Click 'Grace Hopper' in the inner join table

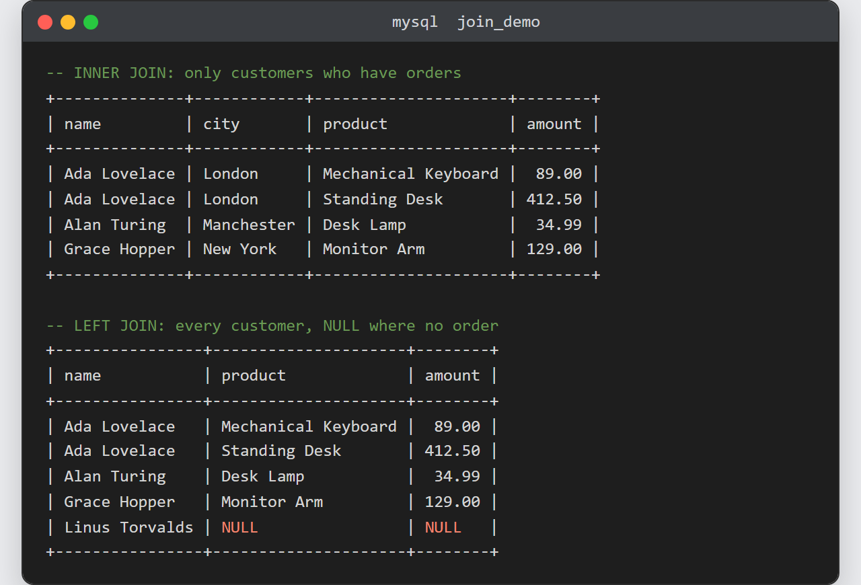[120, 249]
